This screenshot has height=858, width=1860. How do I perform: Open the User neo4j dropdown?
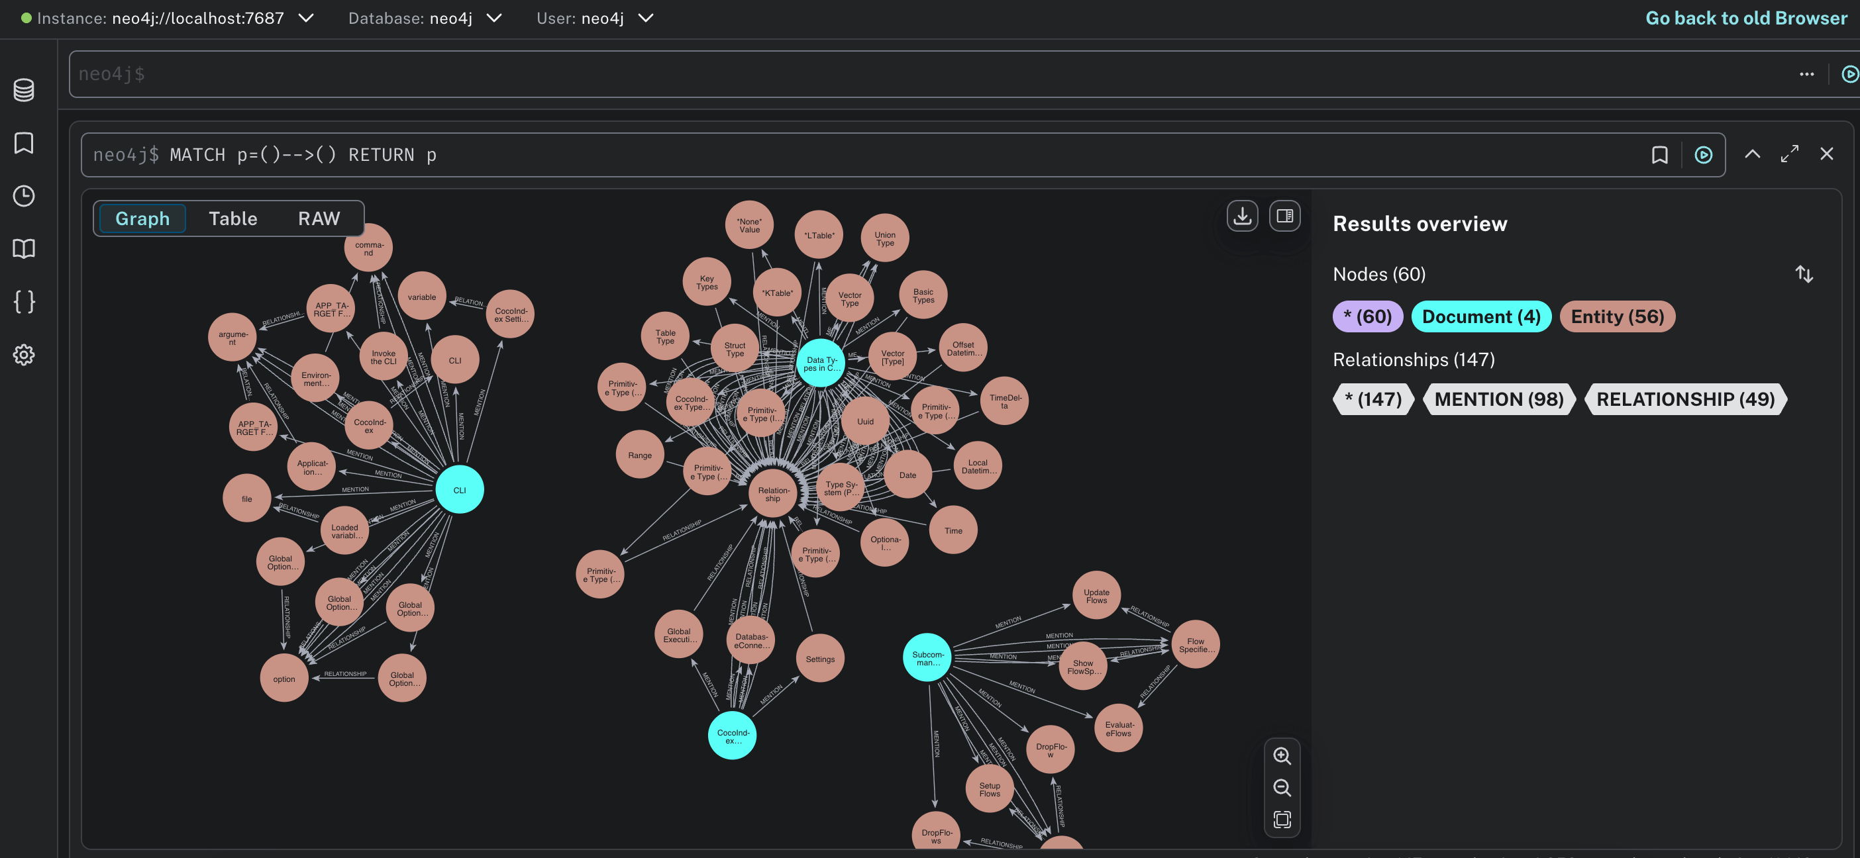(x=645, y=18)
